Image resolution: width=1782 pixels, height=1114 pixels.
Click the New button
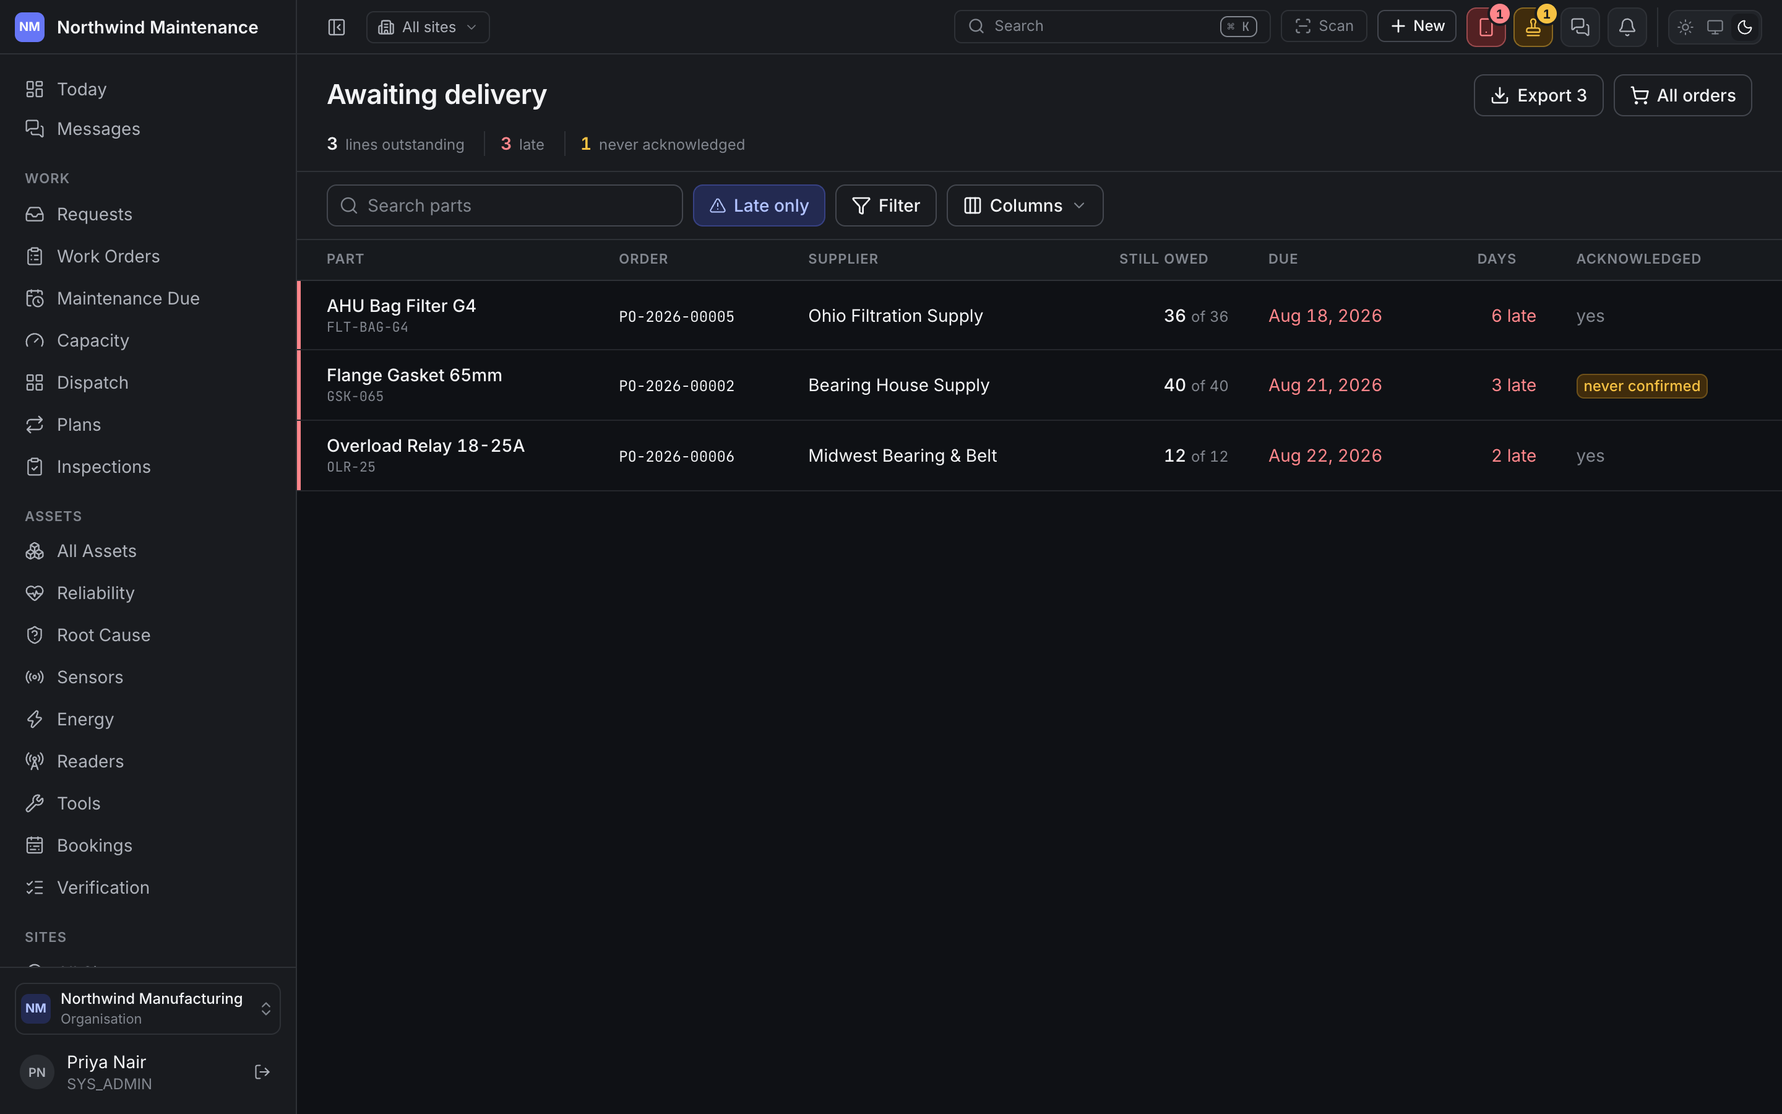pyautogui.click(x=1416, y=27)
